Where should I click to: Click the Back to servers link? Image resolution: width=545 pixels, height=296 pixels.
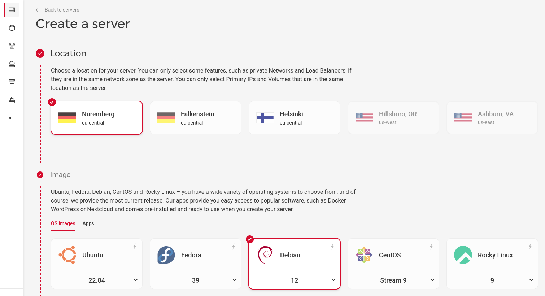(57, 10)
